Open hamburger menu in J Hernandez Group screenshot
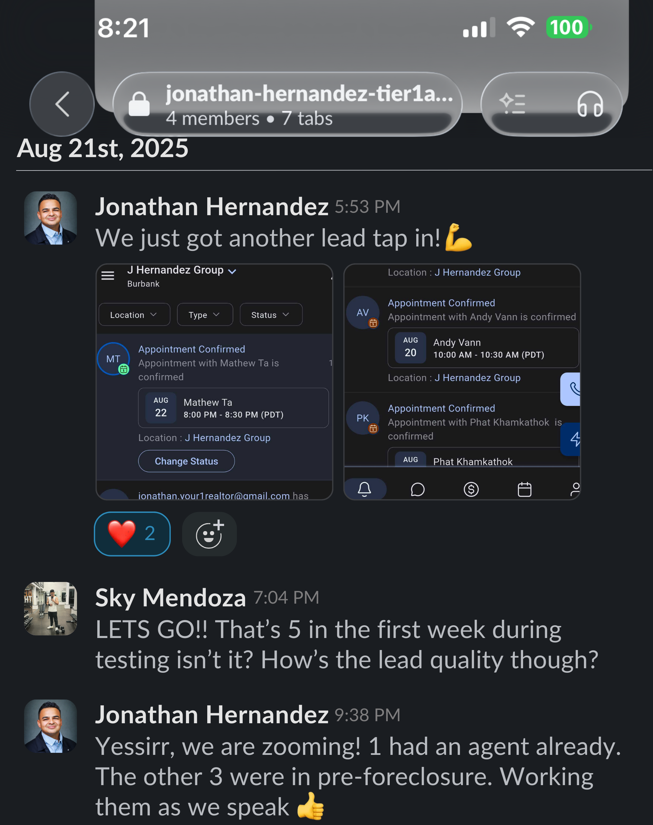Image resolution: width=653 pixels, height=825 pixels. [108, 275]
